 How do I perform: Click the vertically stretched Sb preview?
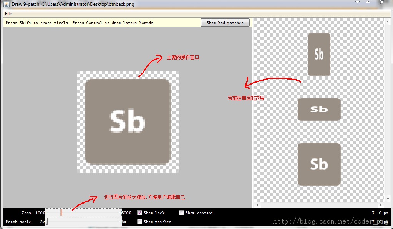(x=319, y=55)
